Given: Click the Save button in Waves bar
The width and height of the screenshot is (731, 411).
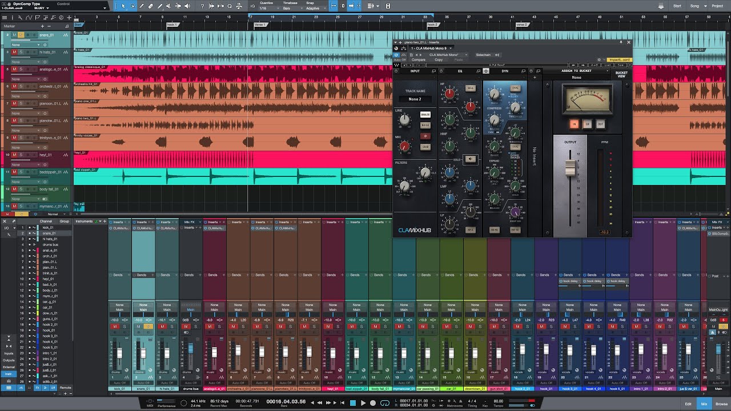Looking at the screenshot, I should coord(621,65).
